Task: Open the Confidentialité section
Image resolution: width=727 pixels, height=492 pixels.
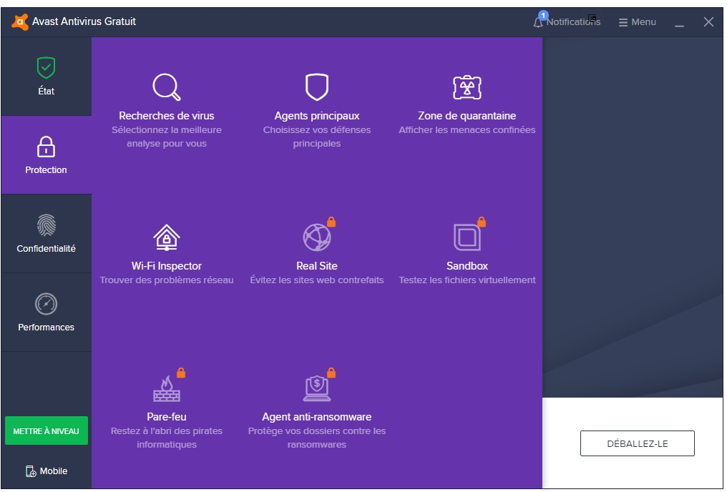Action: (x=46, y=234)
